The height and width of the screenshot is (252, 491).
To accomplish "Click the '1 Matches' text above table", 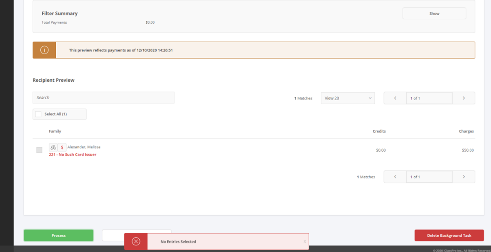I will [303, 98].
